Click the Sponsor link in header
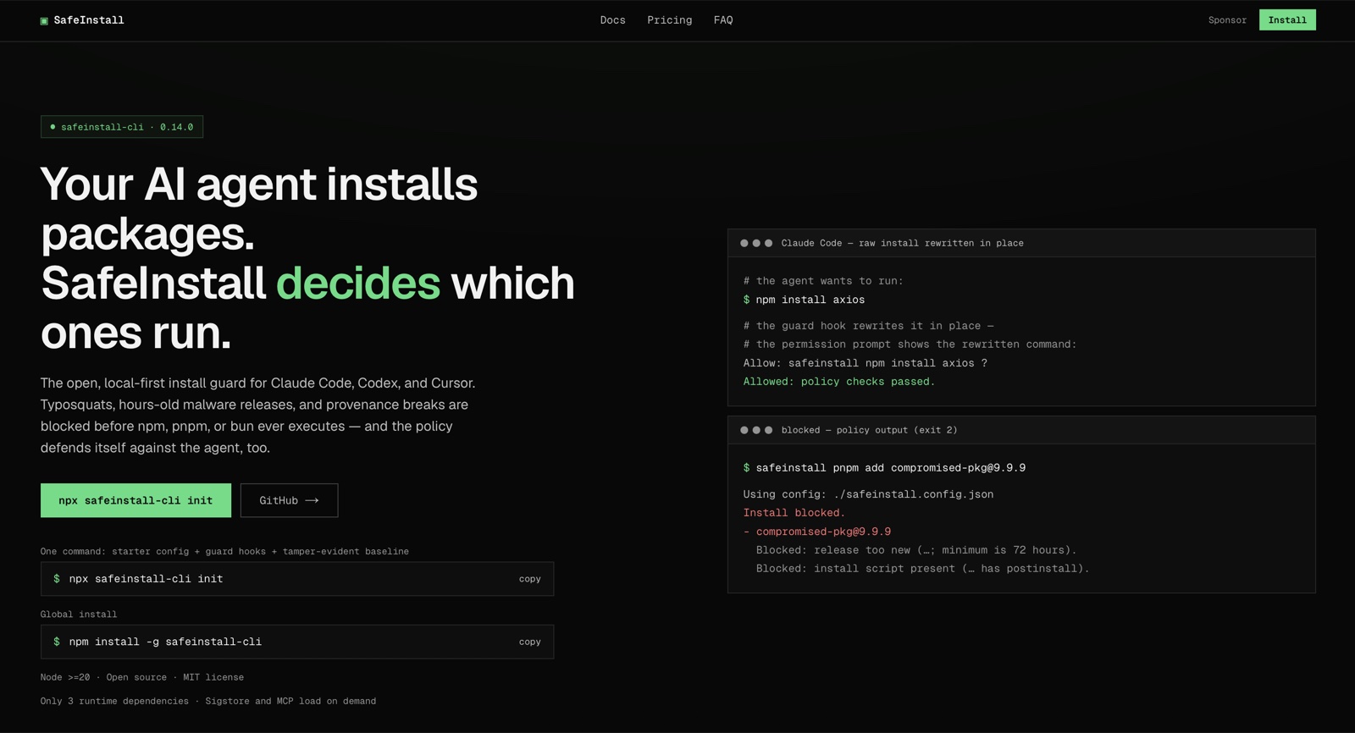This screenshot has width=1355, height=733. [x=1227, y=20]
